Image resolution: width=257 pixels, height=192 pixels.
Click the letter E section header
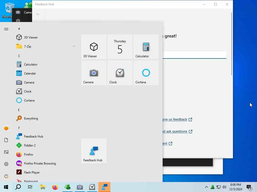(19, 110)
